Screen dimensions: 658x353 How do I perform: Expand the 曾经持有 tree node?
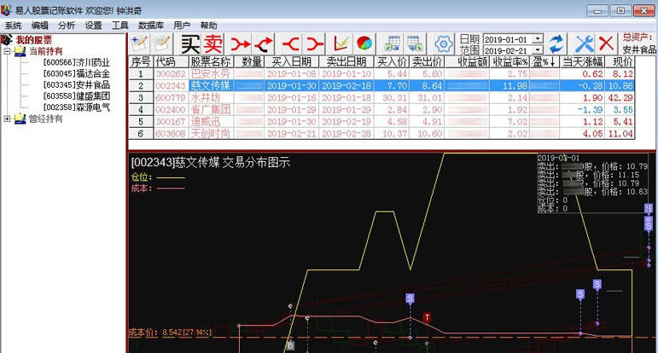tap(7, 119)
